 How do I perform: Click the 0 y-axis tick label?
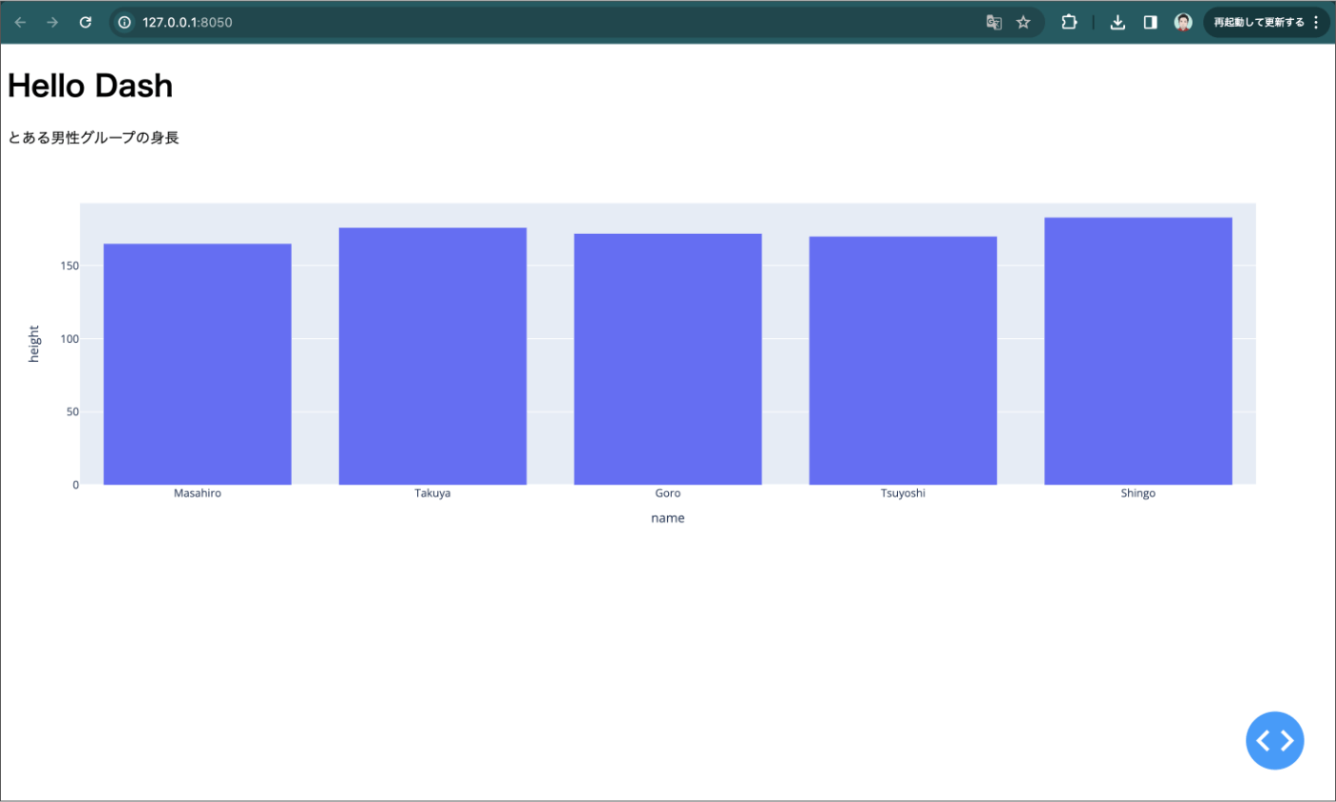(74, 485)
